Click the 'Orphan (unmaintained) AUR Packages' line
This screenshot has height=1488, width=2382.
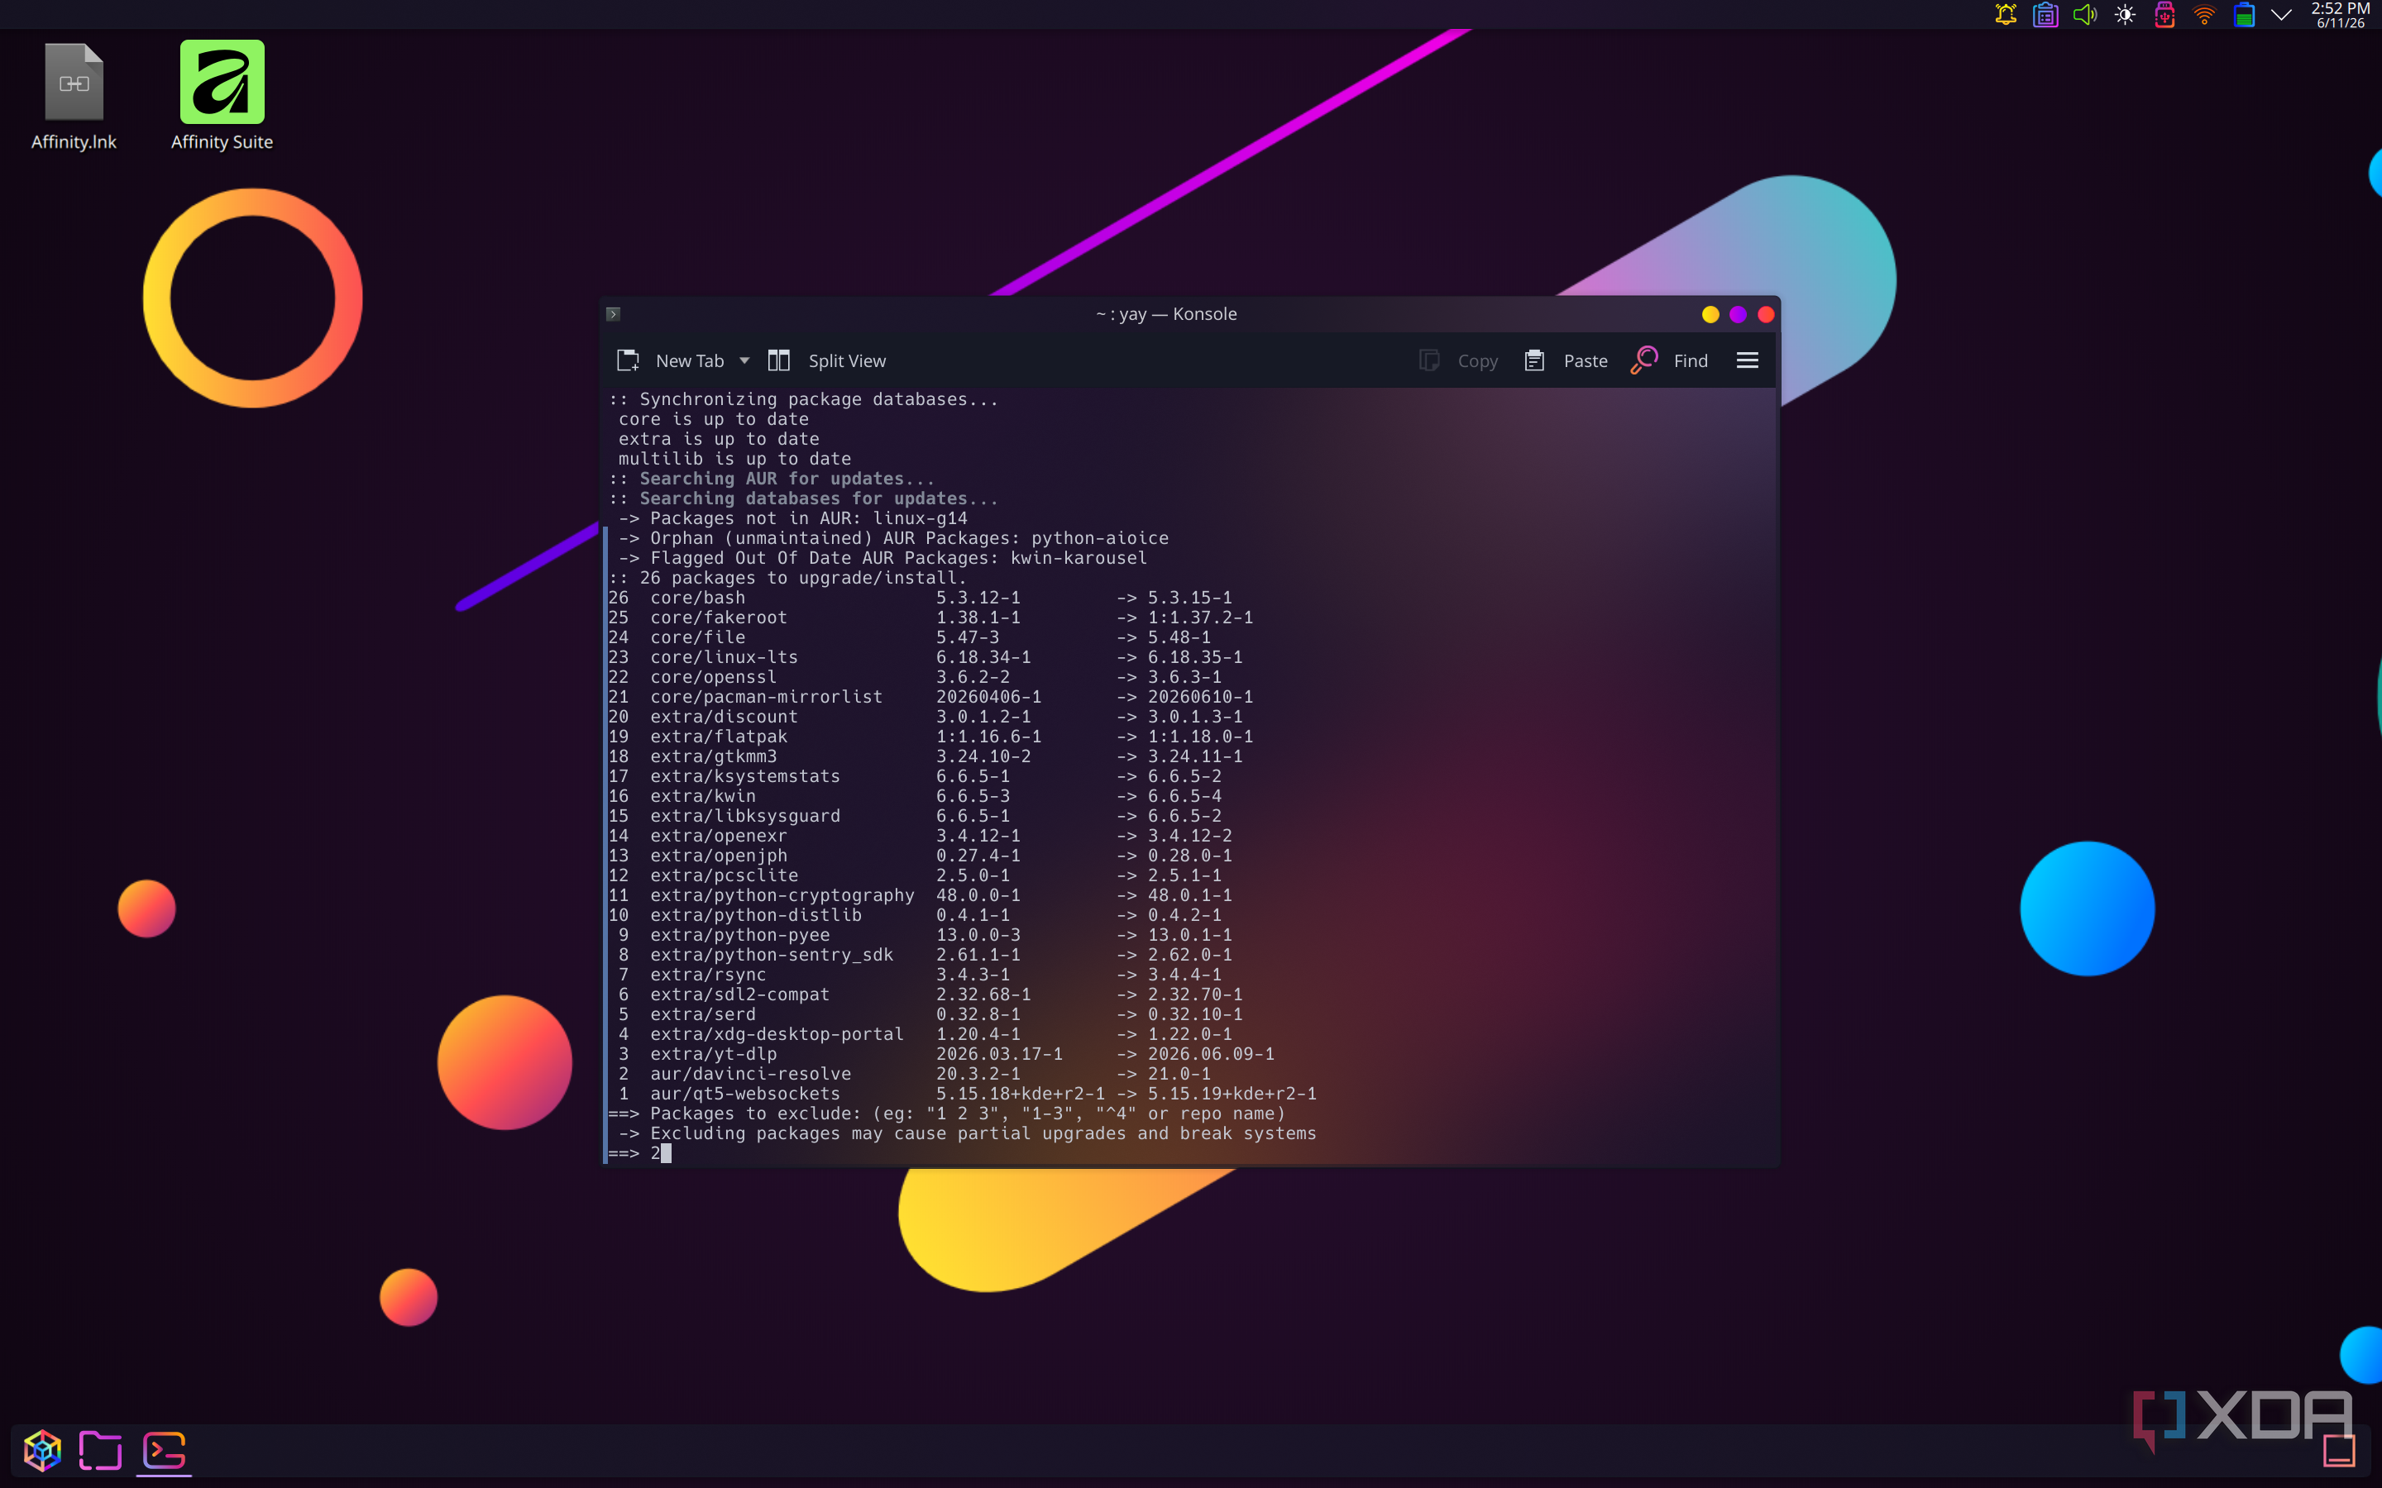[894, 538]
